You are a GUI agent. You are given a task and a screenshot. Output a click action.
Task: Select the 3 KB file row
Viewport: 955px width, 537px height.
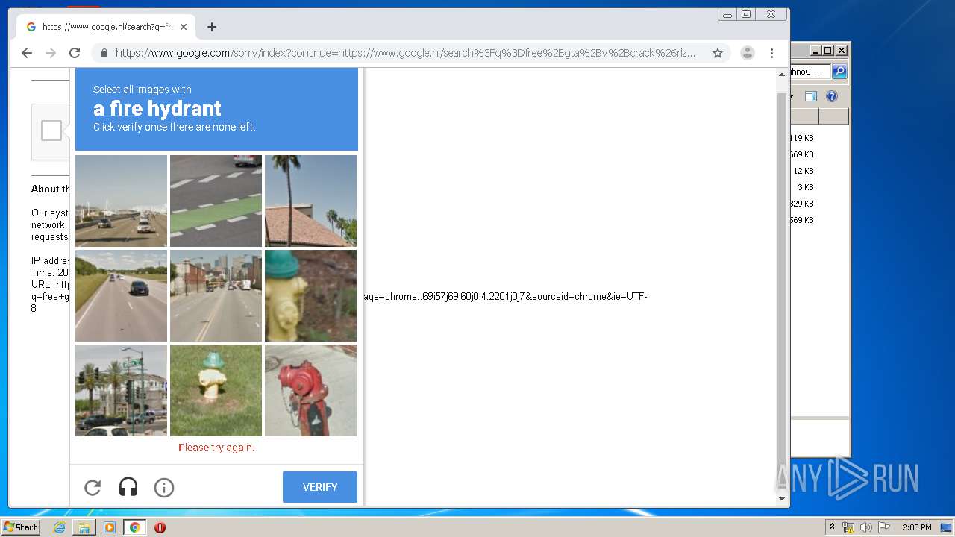818,187
